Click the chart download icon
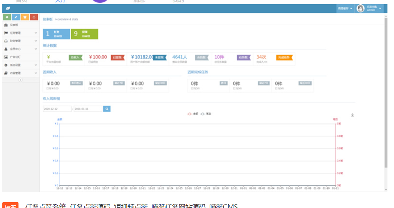 click(x=352, y=115)
